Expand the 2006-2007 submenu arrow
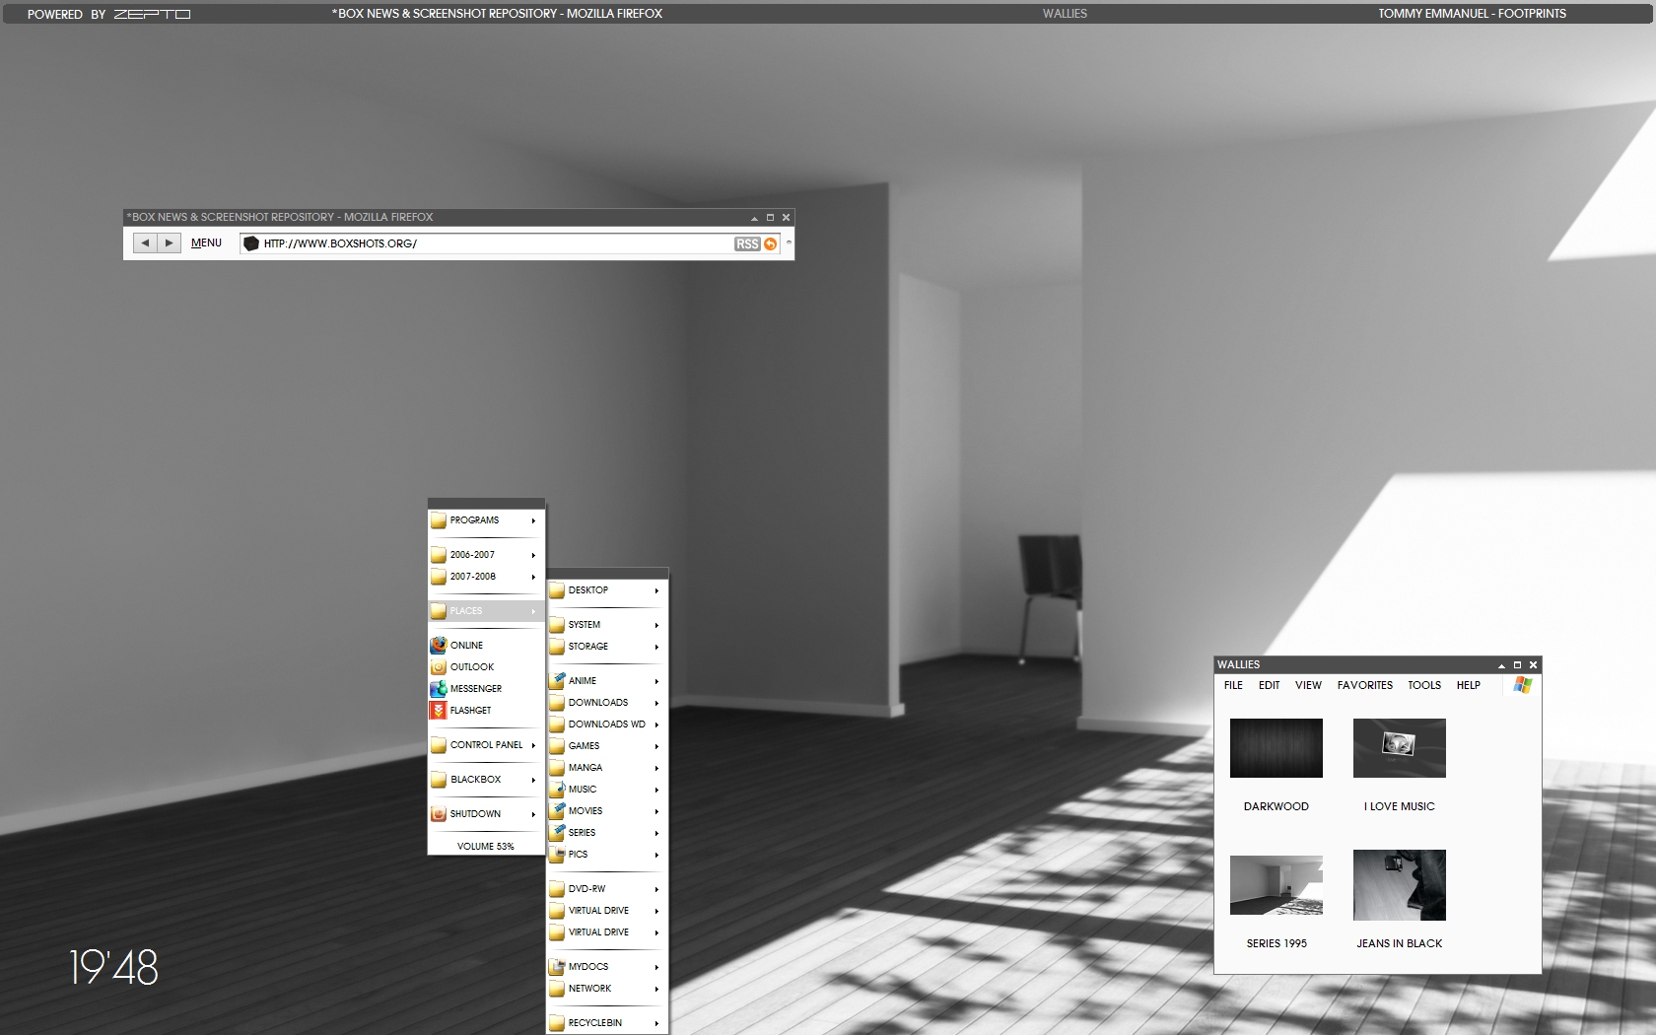Screen dimensions: 1656x1035 click(x=533, y=555)
